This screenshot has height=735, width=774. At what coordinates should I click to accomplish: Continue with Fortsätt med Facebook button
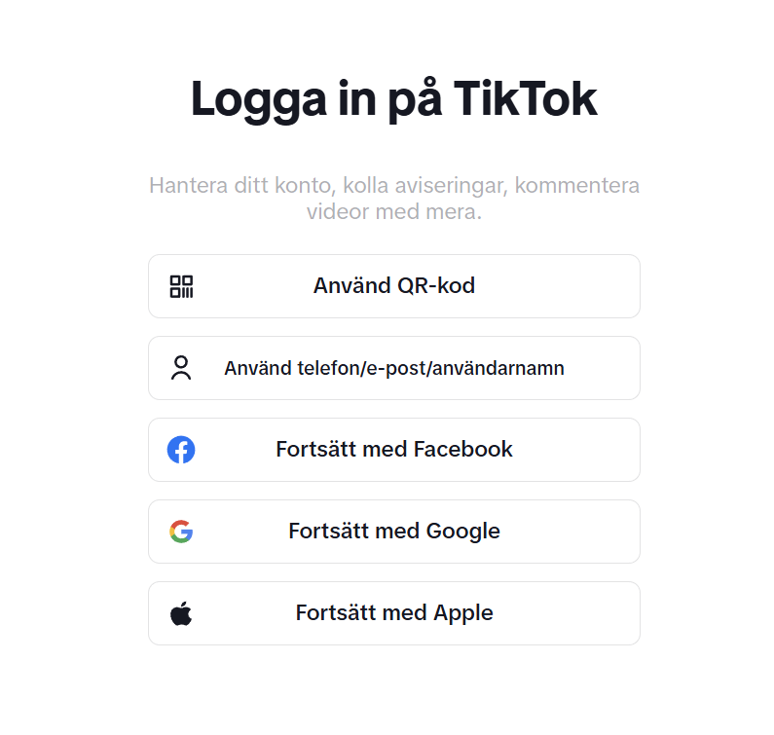pyautogui.click(x=394, y=450)
